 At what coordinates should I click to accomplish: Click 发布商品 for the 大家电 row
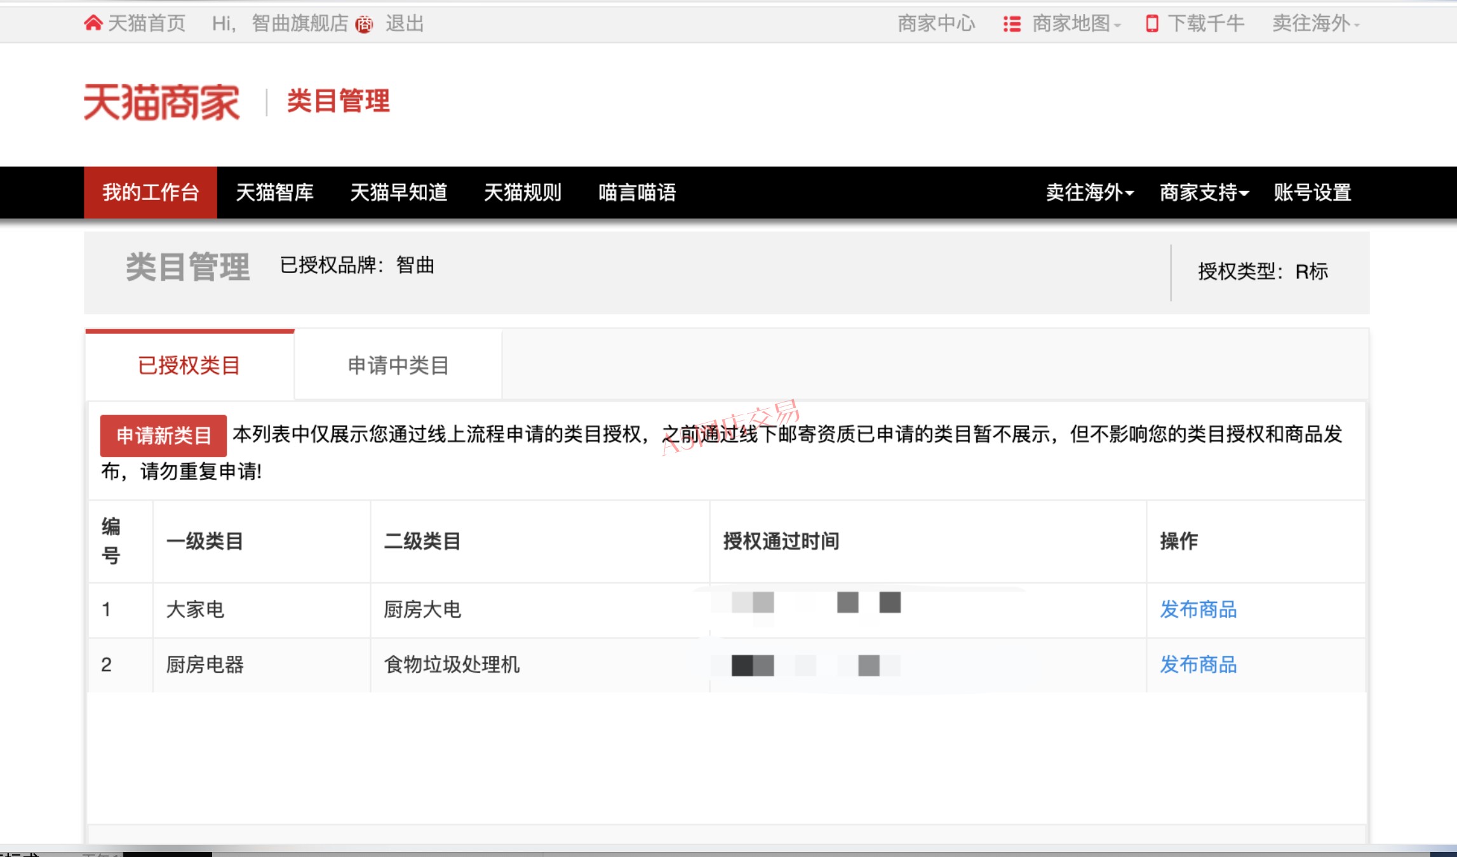(1198, 609)
